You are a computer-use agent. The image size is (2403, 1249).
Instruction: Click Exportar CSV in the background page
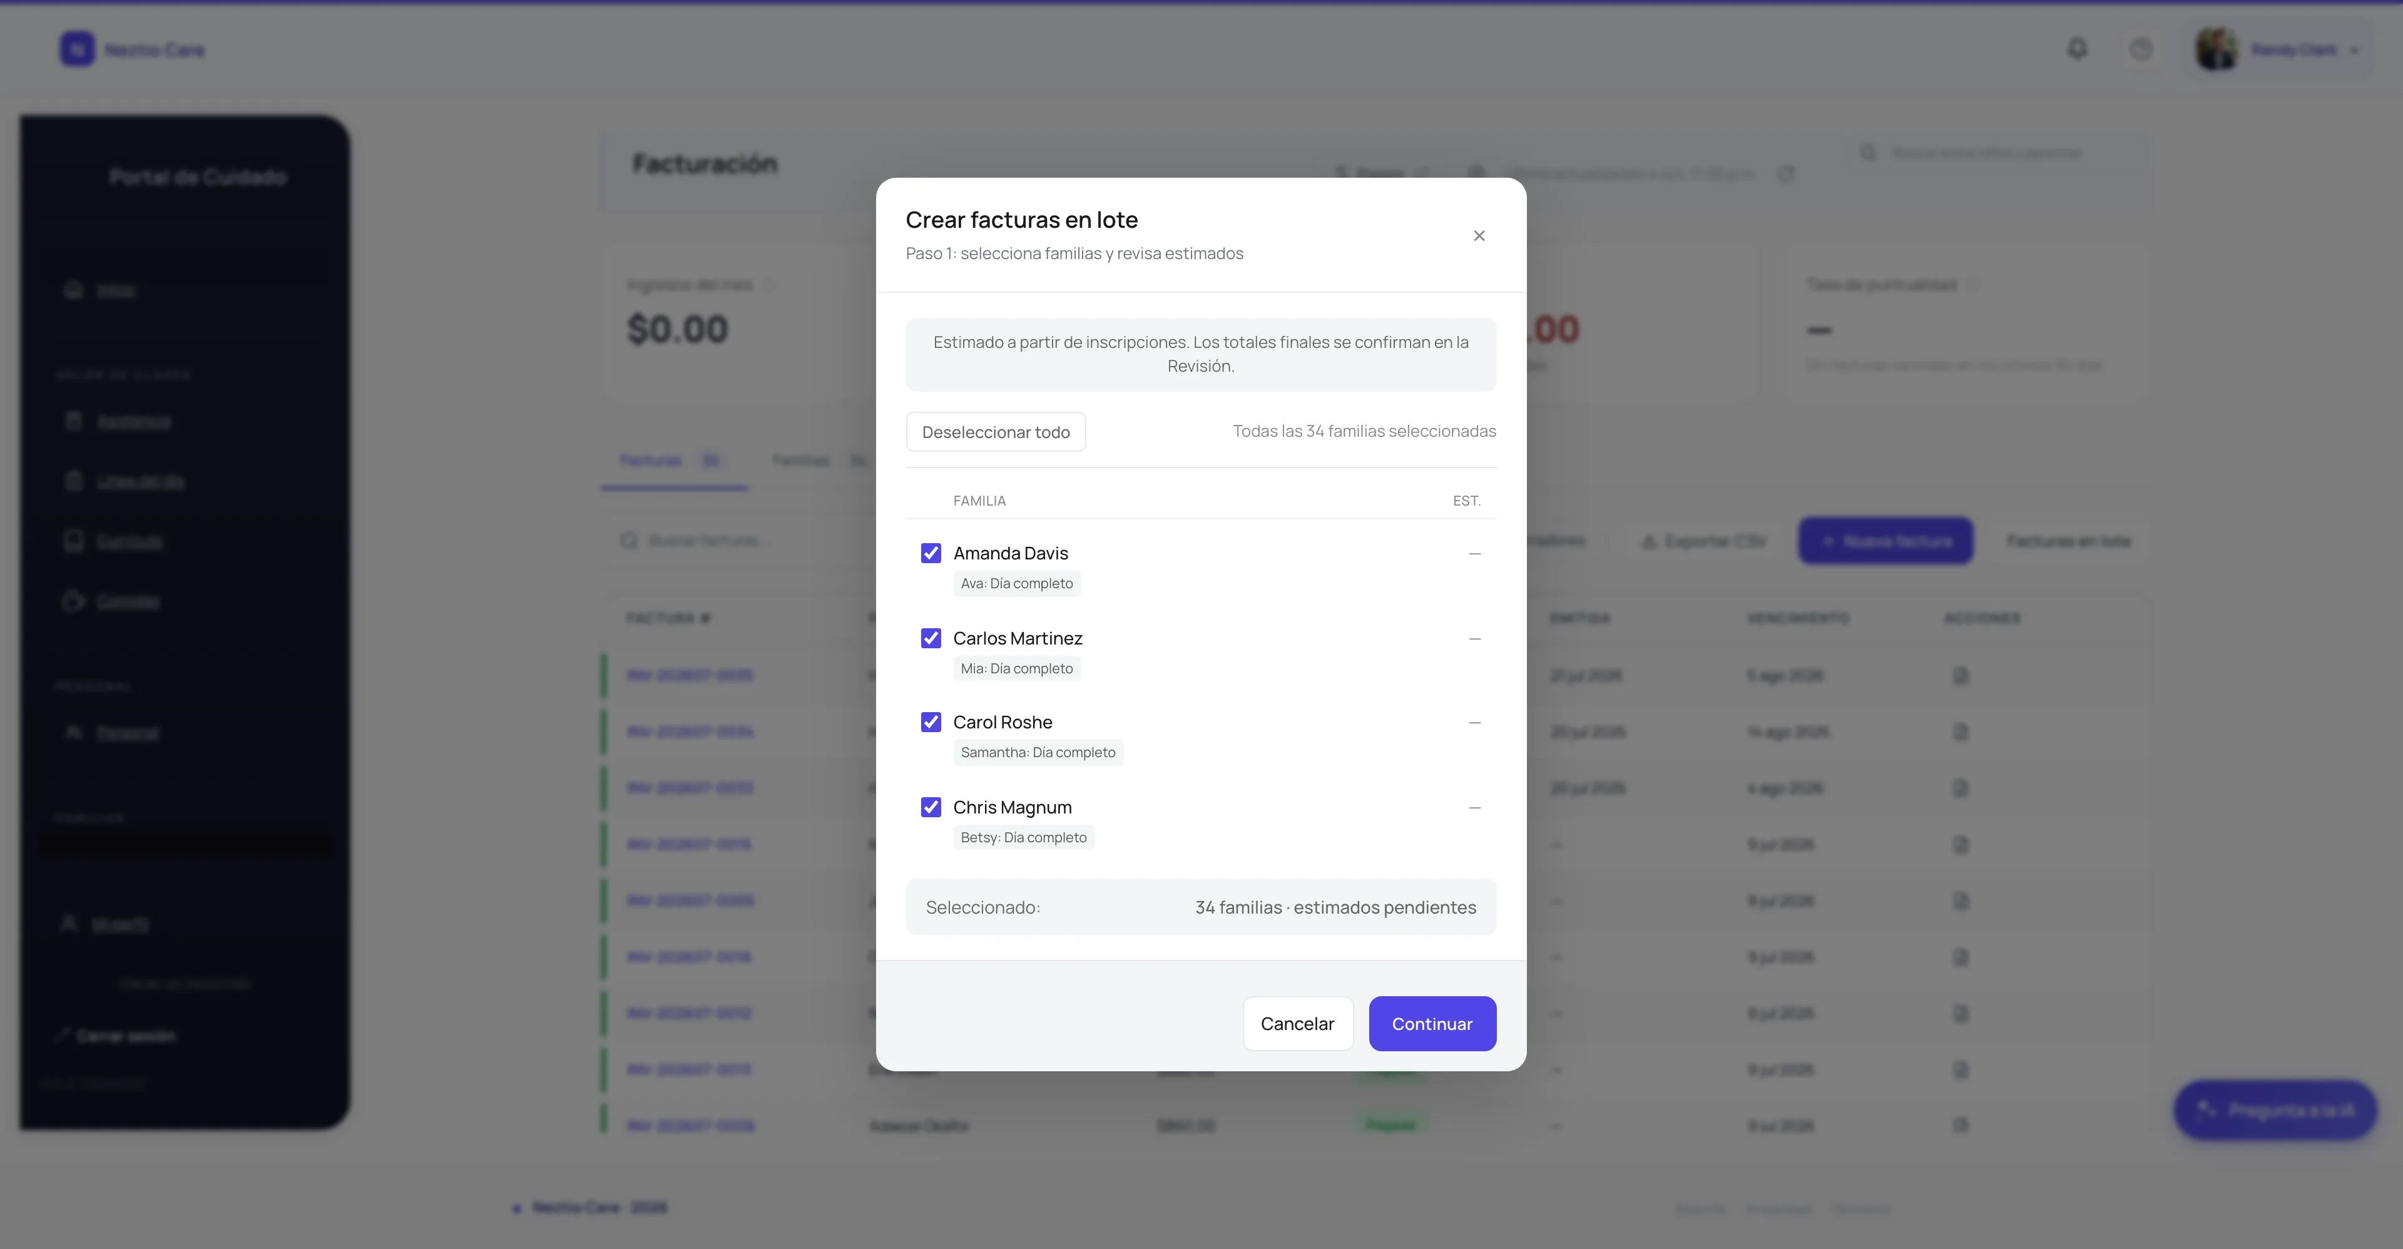point(1703,541)
